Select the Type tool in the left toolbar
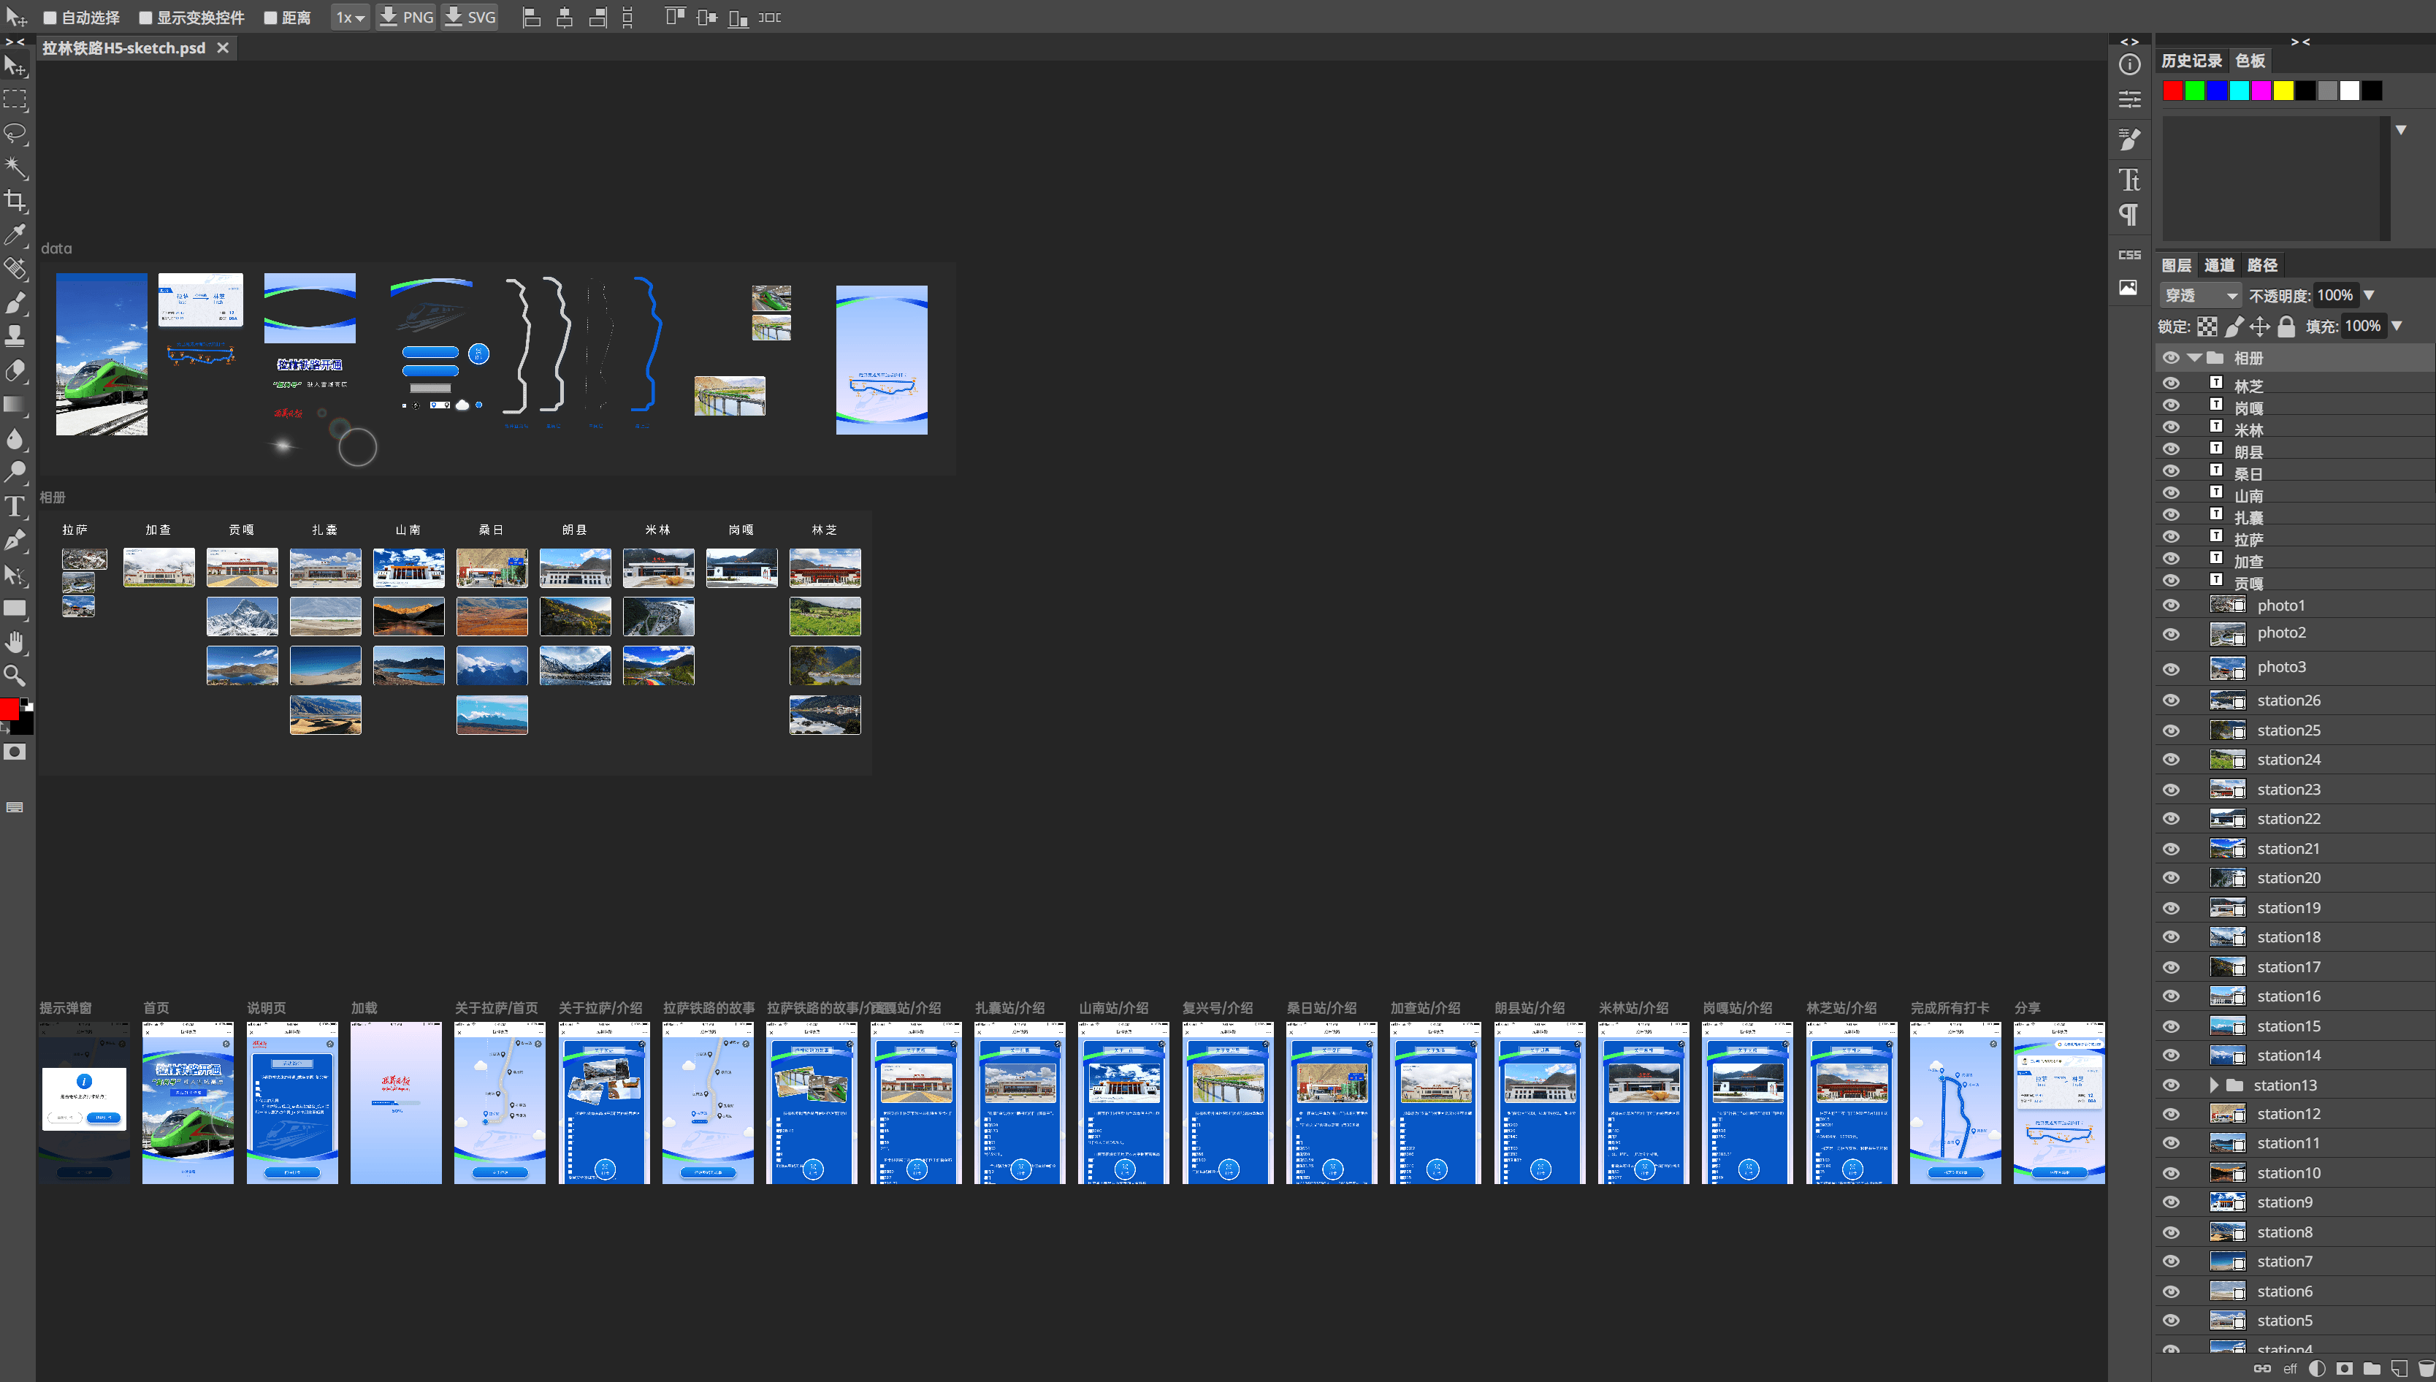The image size is (2436, 1382). (15, 506)
